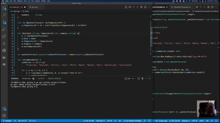Open the Accounts menu icon
The image size is (220, 123).
point(4,109)
